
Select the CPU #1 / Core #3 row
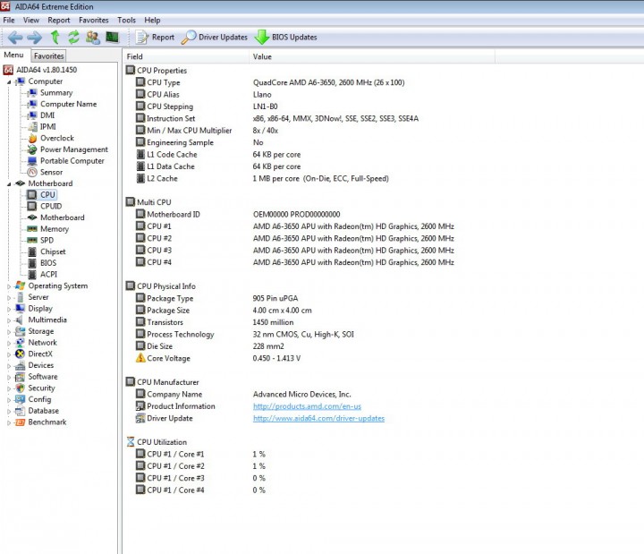point(200,479)
